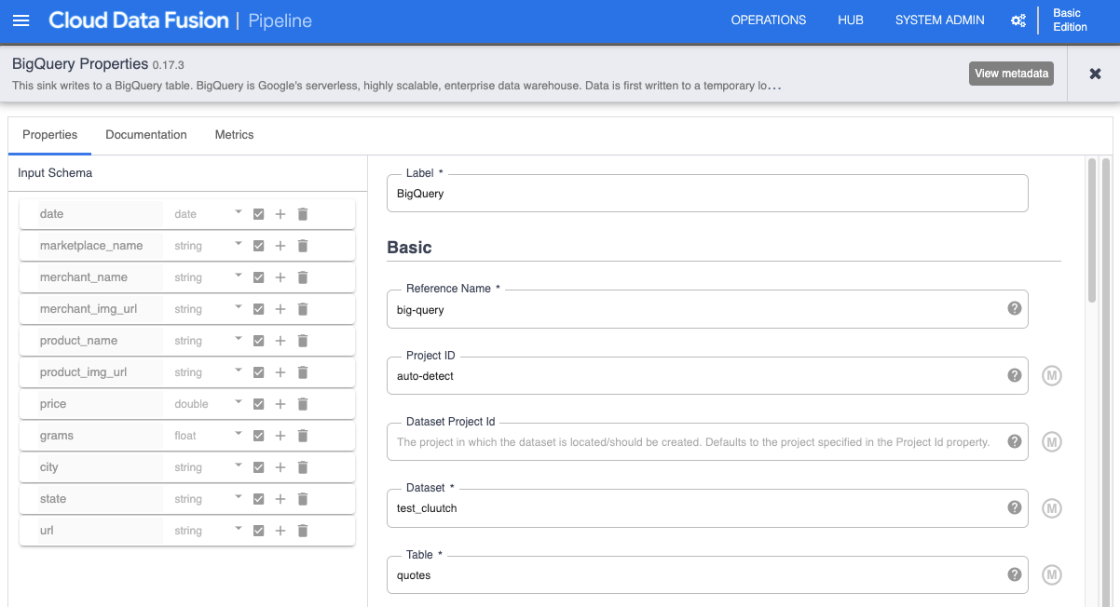This screenshot has width=1120, height=607.
Task: Click into the Dataset Project Id input
Action: tap(707, 442)
